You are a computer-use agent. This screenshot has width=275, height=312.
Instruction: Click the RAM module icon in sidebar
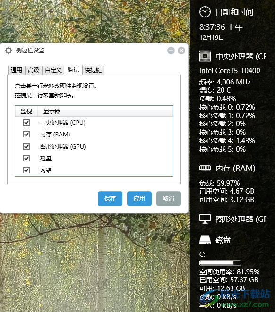click(x=205, y=168)
